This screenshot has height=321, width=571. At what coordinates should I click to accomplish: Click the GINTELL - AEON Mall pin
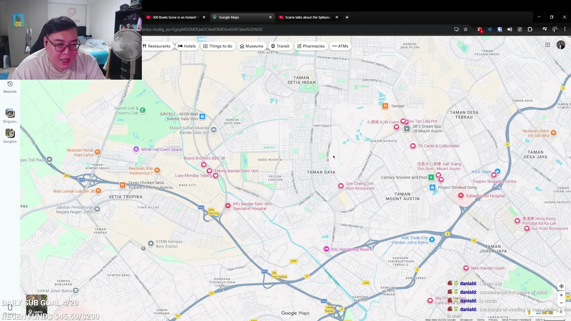(x=202, y=116)
